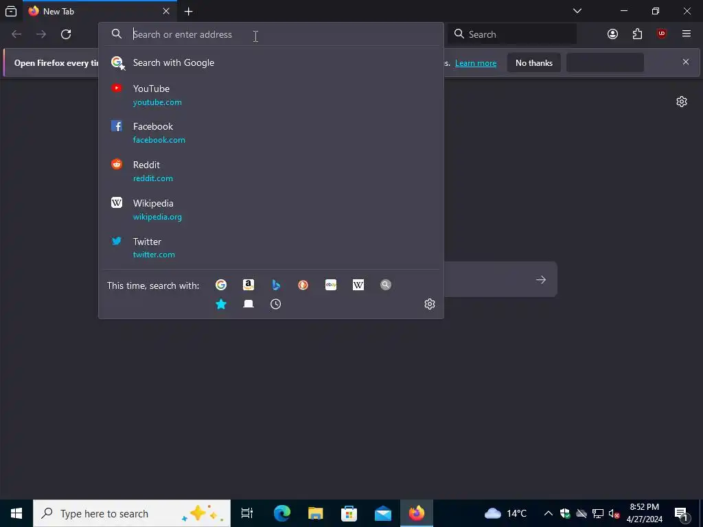Open Twitter suggestion twitter.com
Image resolution: width=703 pixels, height=527 pixels.
270,248
